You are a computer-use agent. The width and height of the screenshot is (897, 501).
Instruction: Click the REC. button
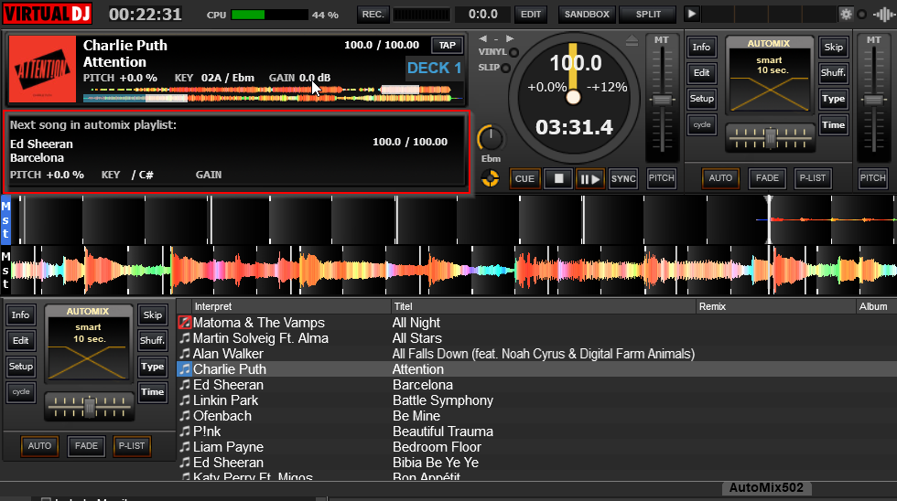click(x=373, y=15)
